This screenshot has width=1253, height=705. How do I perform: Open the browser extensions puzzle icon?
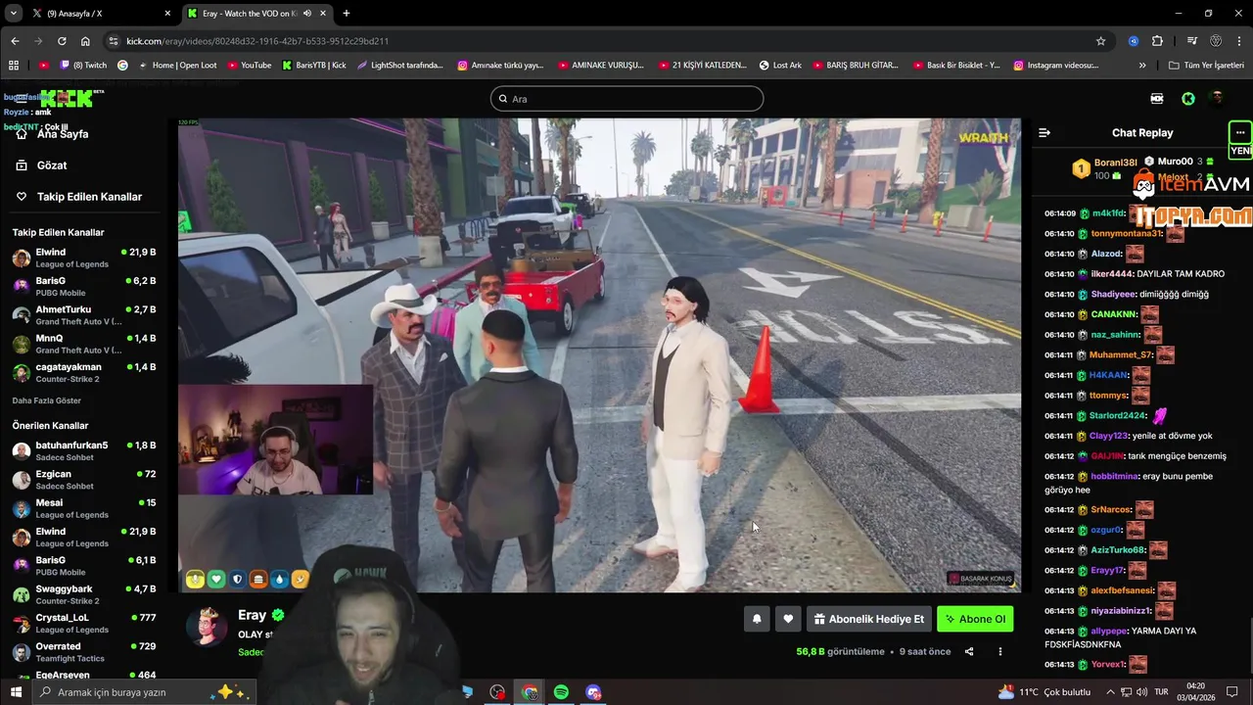(1157, 41)
